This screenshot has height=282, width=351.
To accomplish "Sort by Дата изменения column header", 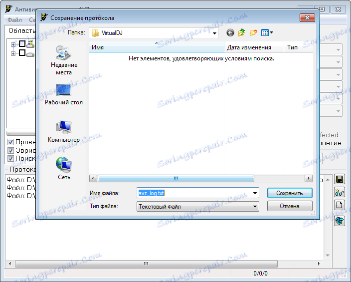I will tap(254, 47).
